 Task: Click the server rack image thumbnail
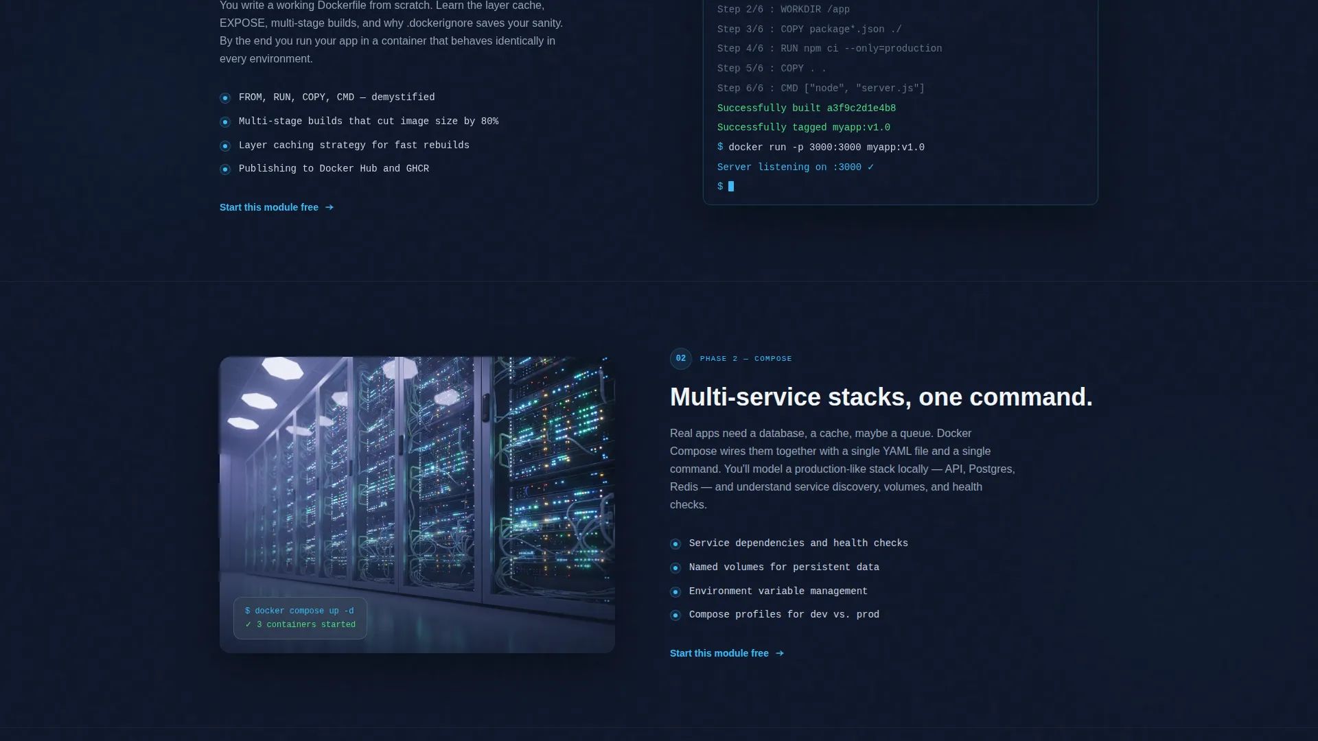417,504
